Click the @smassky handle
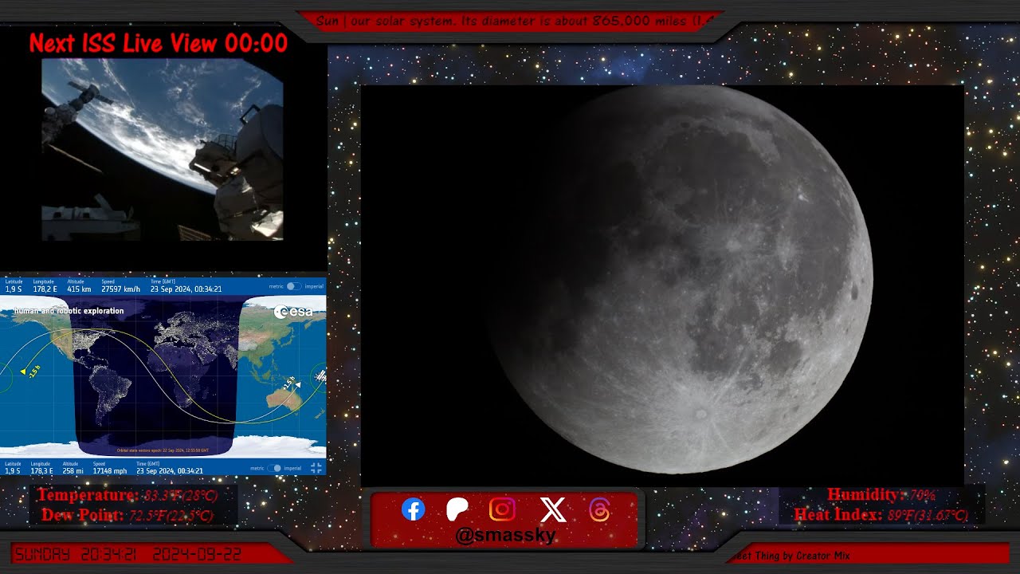 (x=505, y=535)
